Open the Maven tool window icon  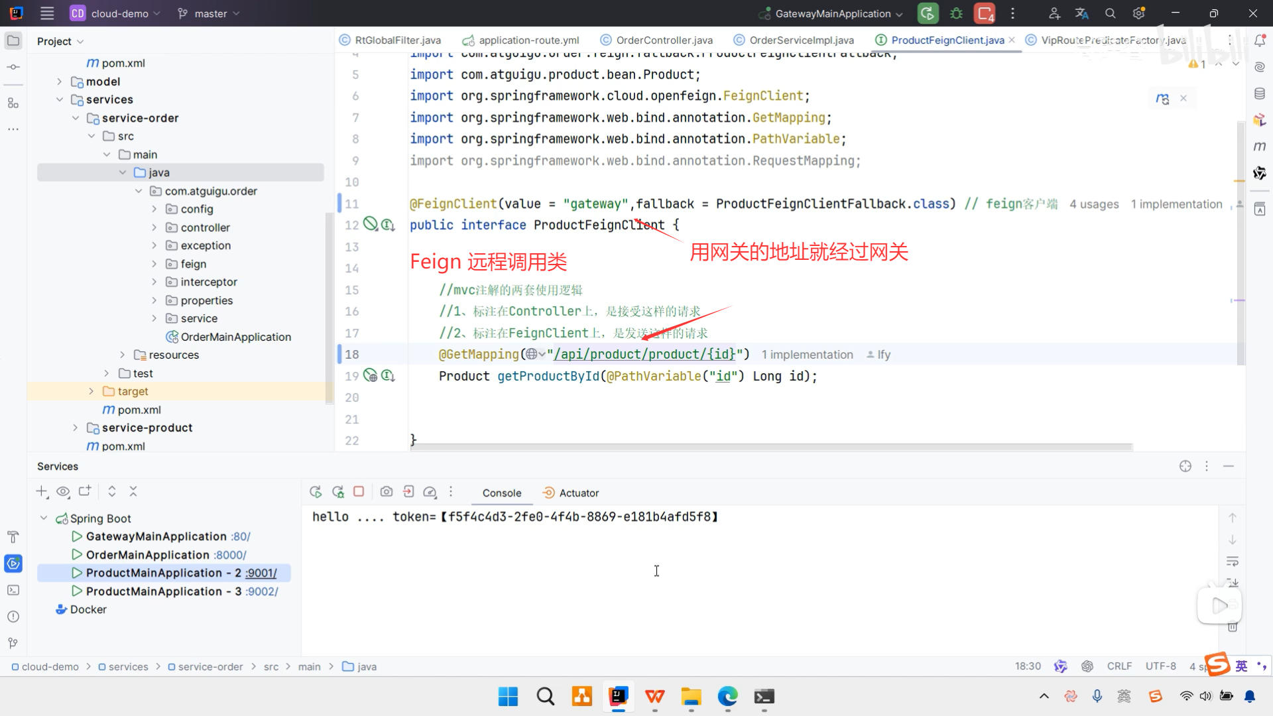click(x=1260, y=147)
